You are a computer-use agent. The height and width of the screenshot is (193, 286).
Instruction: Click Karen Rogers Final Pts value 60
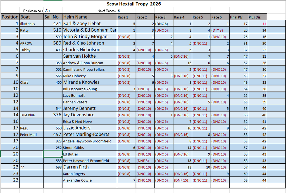tap(239, 174)
